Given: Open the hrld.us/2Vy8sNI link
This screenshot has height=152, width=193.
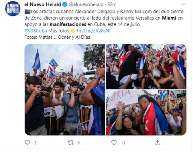Looking at the screenshot, I should point(93,31).
